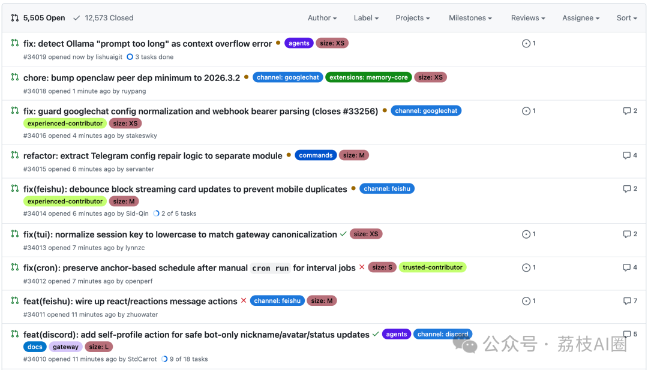Viewport: 648px width, 370px height.
Task: Click the commands label on Telegram refactor PR
Action: click(x=316, y=155)
